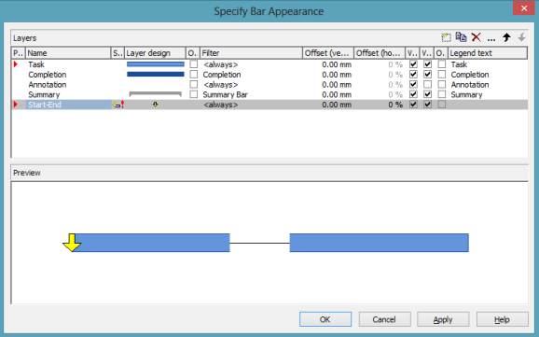Select the Annotation layer name

(x=48, y=84)
